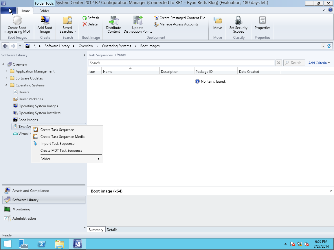
Task: Open the Windows Start button
Action: (8, 244)
